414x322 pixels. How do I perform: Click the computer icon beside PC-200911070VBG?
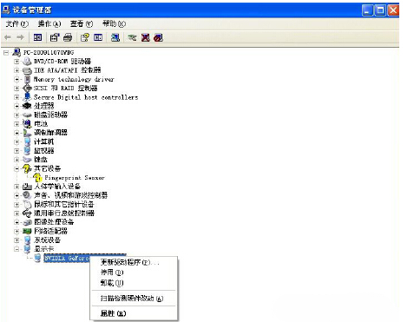point(16,52)
